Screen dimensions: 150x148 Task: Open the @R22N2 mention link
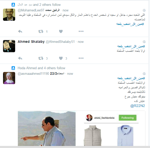click(138, 106)
